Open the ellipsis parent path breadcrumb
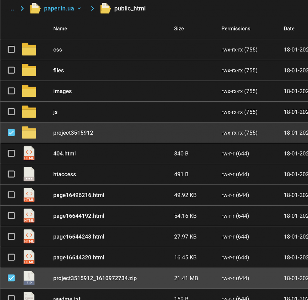This screenshot has height=300, width=308. pos(11,8)
